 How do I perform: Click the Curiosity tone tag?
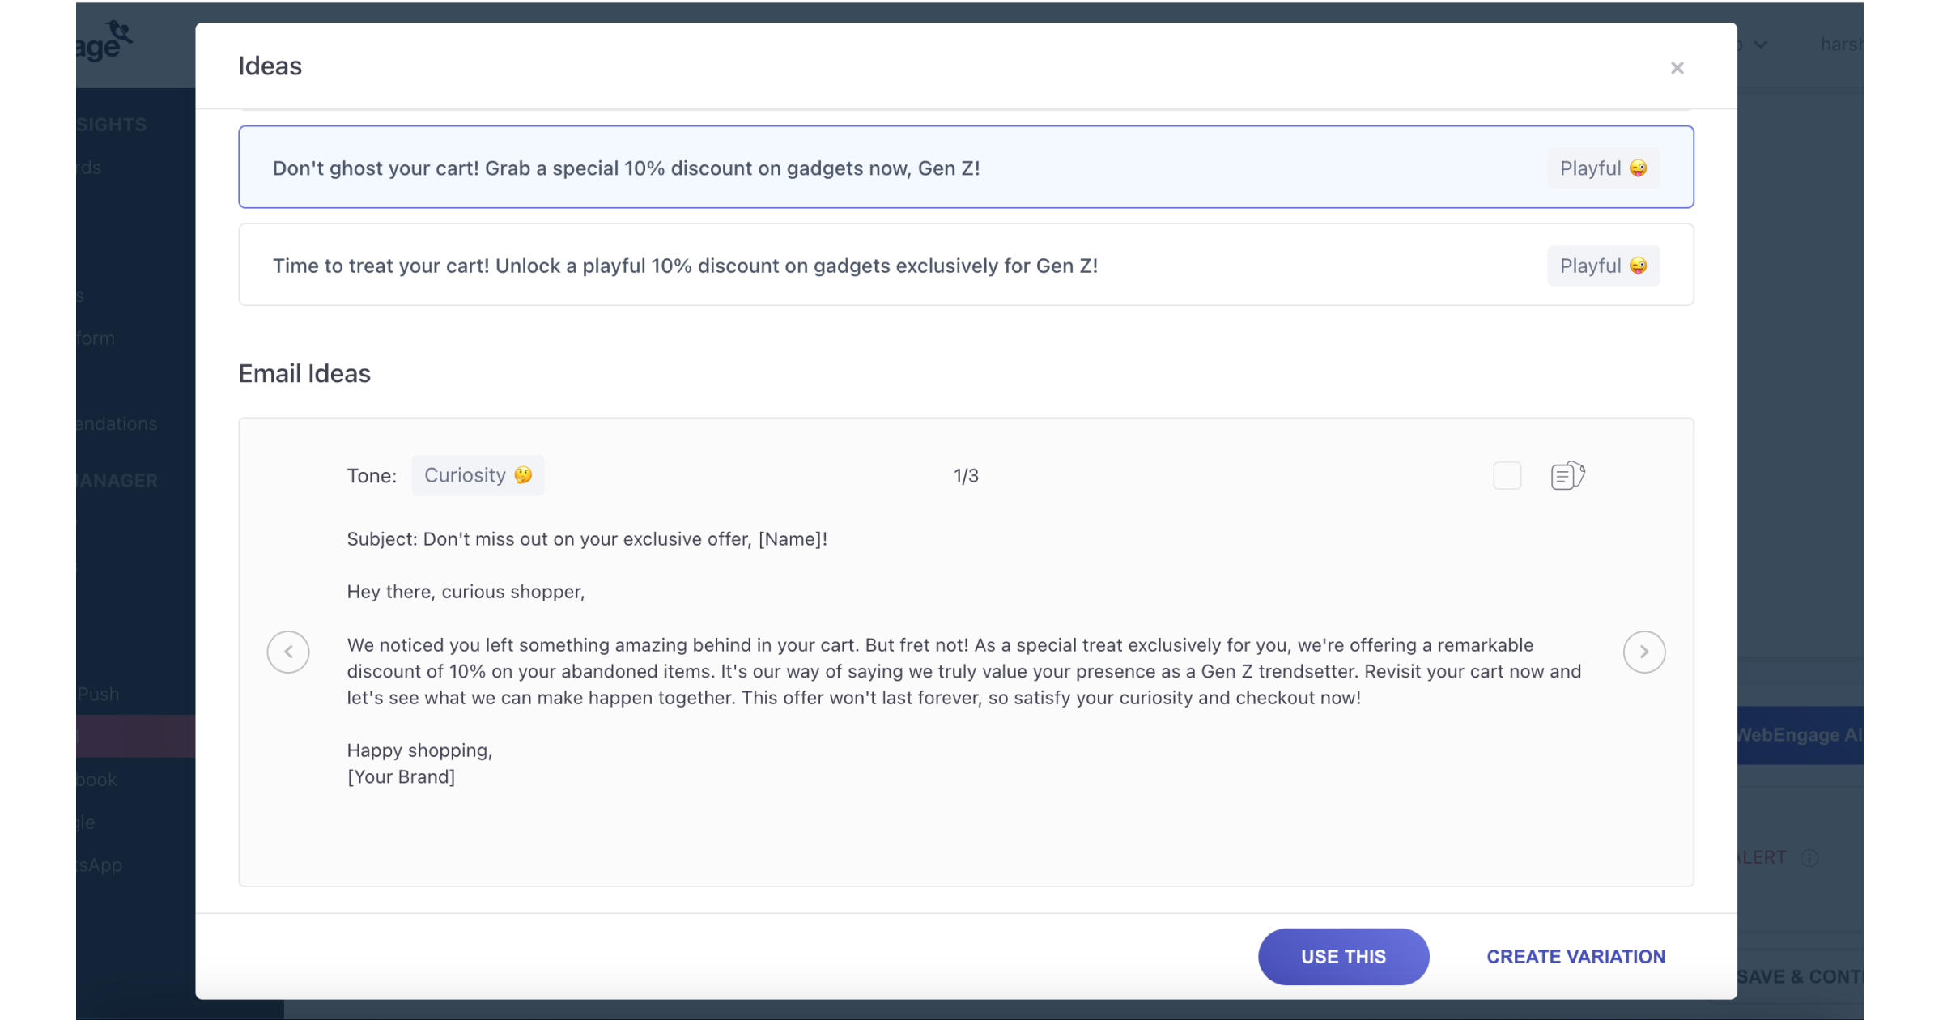click(478, 475)
